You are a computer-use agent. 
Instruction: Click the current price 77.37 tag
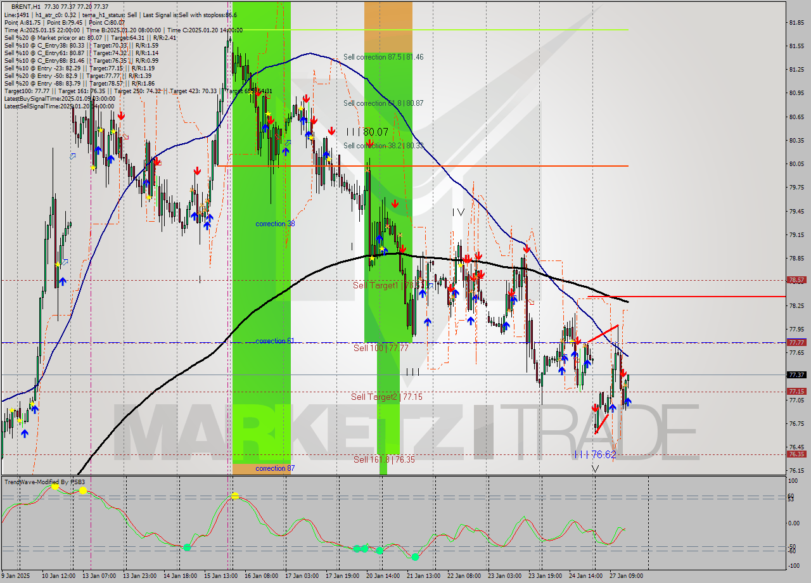(796, 375)
